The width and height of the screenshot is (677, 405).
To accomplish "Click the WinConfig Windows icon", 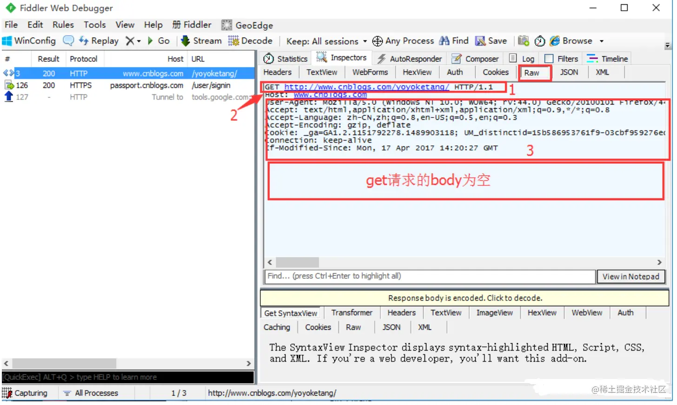I will pos(7,41).
